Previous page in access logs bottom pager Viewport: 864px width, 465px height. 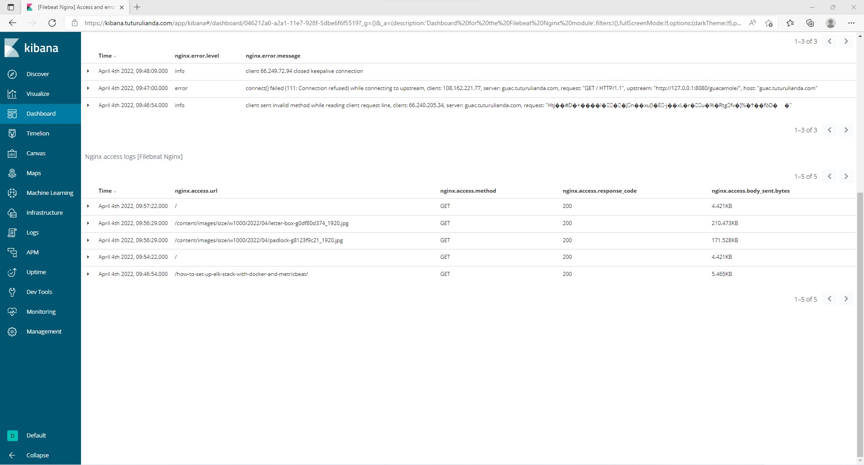point(829,299)
